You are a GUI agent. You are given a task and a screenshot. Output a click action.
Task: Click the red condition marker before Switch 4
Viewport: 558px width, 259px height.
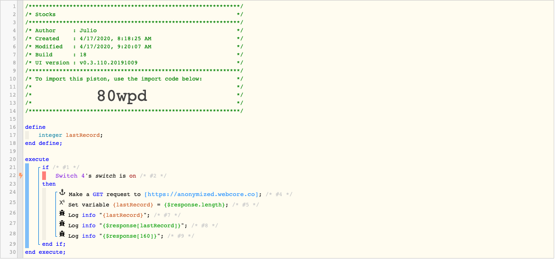click(44, 176)
